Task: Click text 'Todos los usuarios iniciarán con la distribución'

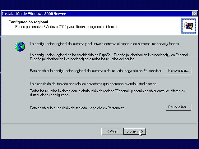Action: coord(66,91)
